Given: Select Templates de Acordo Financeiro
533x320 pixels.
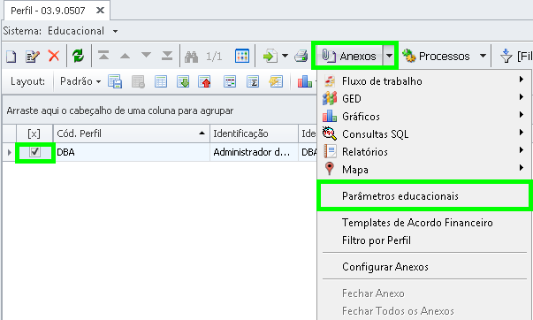Looking at the screenshot, I should tap(424, 223).
